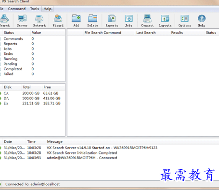Select the Completed status row
Screen dimensions: 219x190
pyautogui.click(x=32, y=69)
